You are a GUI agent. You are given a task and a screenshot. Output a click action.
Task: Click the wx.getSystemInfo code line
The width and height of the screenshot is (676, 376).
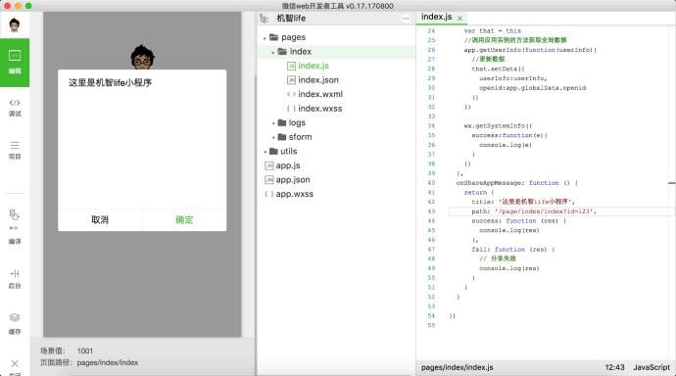click(498, 125)
